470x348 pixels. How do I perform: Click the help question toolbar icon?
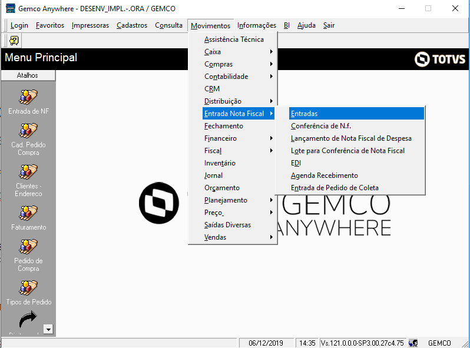(14, 41)
